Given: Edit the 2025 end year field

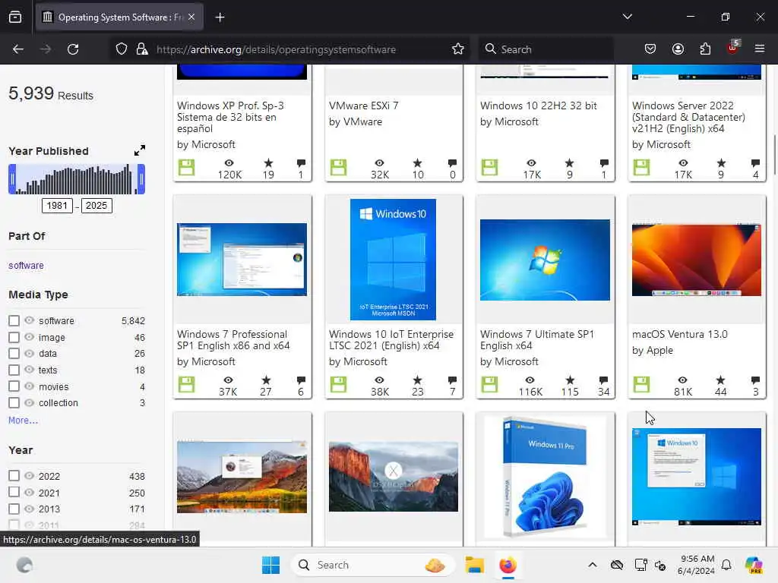Looking at the screenshot, I should tap(96, 205).
